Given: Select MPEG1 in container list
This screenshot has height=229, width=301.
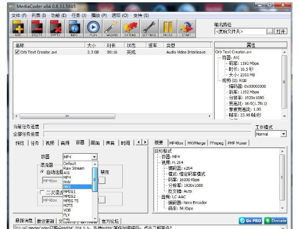Looking at the screenshot, I should [x=77, y=191].
